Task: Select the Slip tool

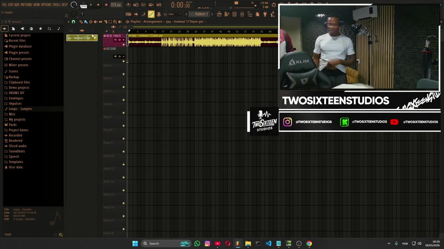Action: [101, 22]
